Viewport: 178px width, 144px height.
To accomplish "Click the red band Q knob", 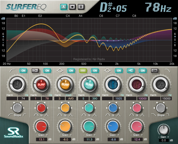I will (x=41, y=108).
